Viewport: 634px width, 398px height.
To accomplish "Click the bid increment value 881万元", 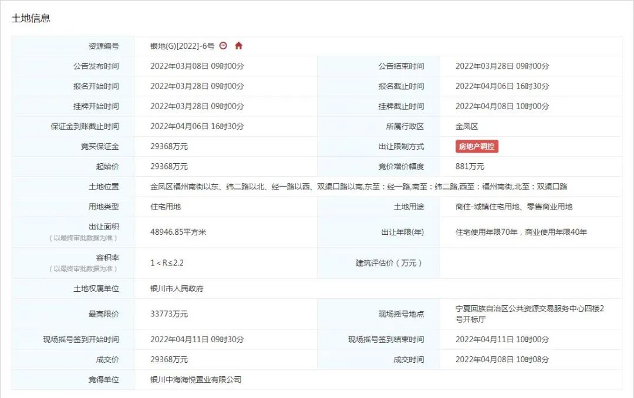I will point(470,167).
